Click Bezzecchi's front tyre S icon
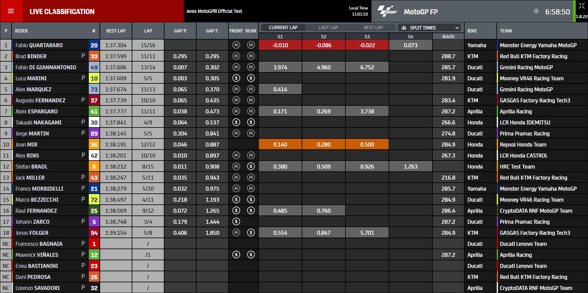 [236, 200]
